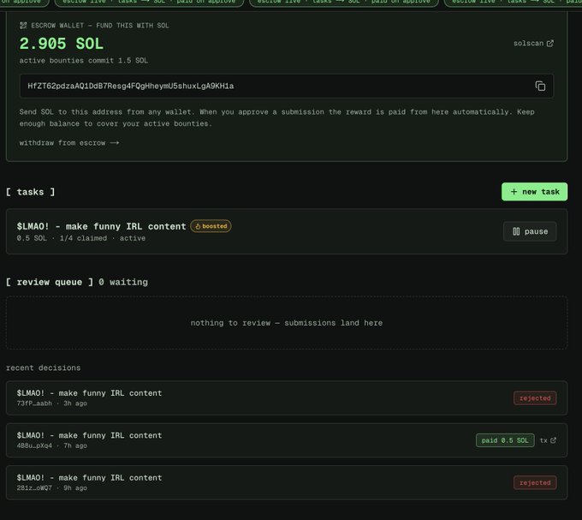582x520 pixels.
Task: Click 'recent decisions' label
Action: (x=43, y=368)
